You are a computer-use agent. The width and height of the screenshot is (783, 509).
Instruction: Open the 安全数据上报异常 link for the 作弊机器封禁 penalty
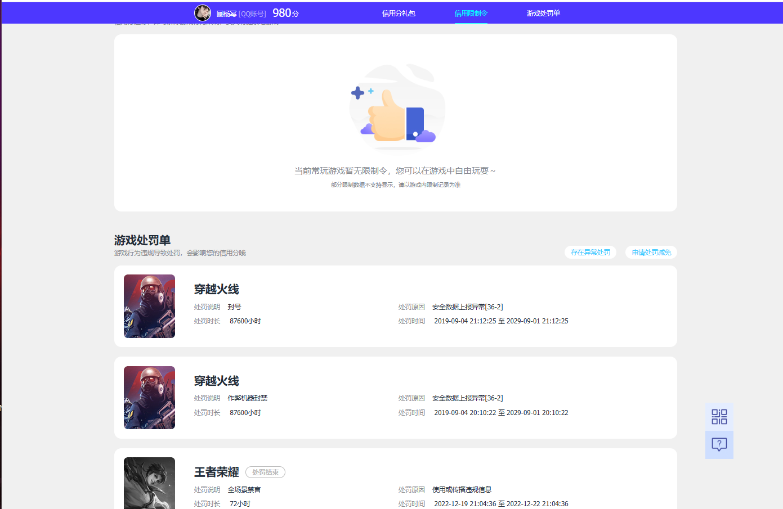click(467, 398)
